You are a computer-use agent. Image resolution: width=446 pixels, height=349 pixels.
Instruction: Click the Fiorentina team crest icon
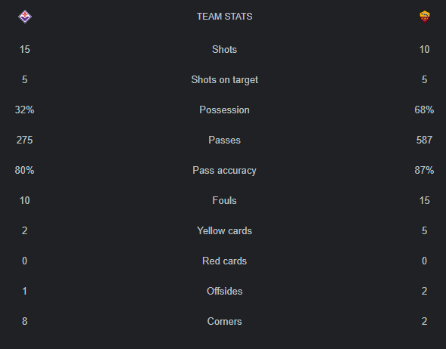(x=25, y=17)
